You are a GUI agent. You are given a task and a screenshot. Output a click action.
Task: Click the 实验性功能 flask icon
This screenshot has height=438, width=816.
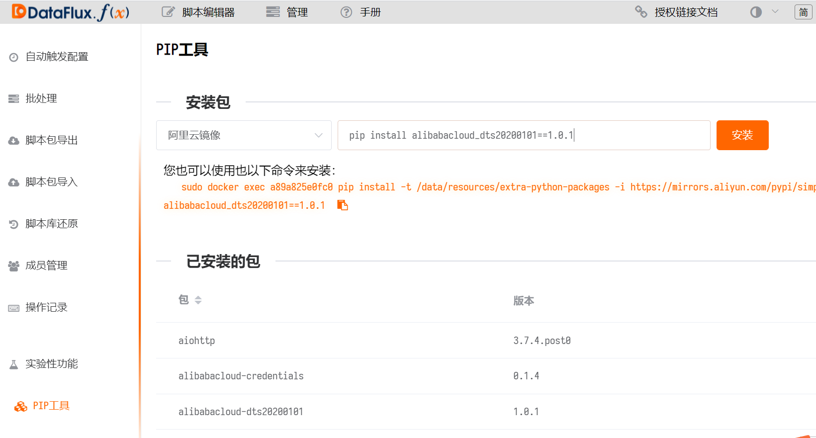tap(14, 364)
